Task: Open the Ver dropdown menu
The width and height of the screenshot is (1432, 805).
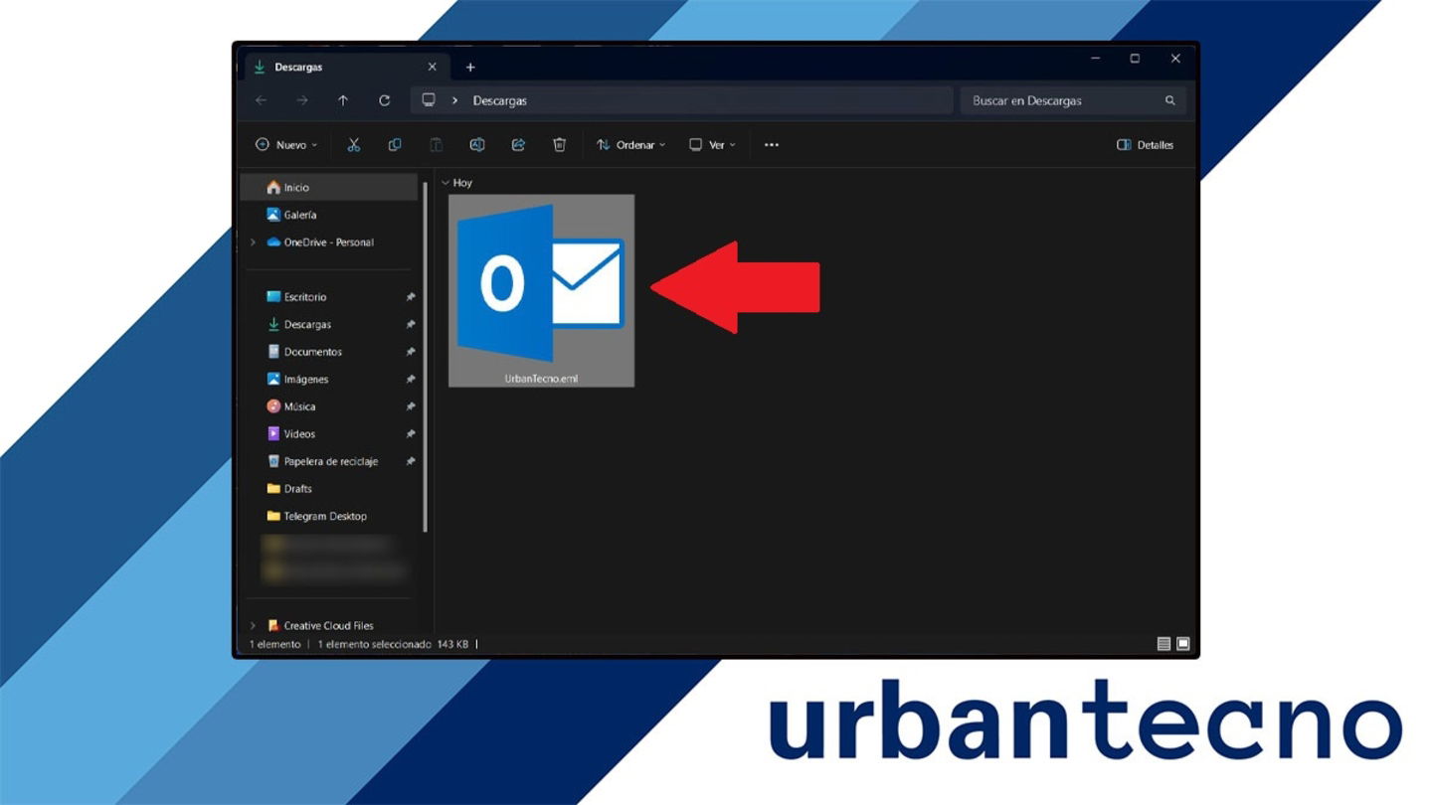Action: (x=713, y=145)
